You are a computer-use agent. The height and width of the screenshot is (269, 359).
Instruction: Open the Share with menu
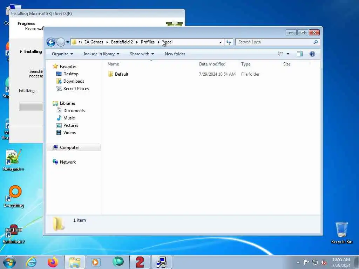(x=142, y=54)
